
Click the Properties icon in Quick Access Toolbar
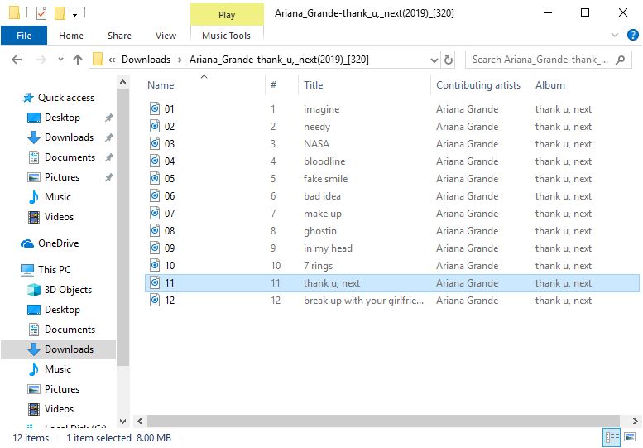click(41, 13)
